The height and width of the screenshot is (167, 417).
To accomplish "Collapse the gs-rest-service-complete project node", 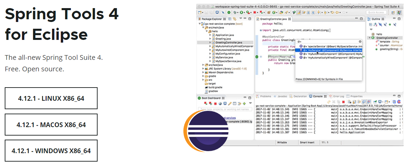I will tap(199, 24).
